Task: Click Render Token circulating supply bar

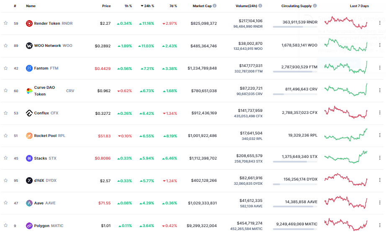Action: point(295,27)
